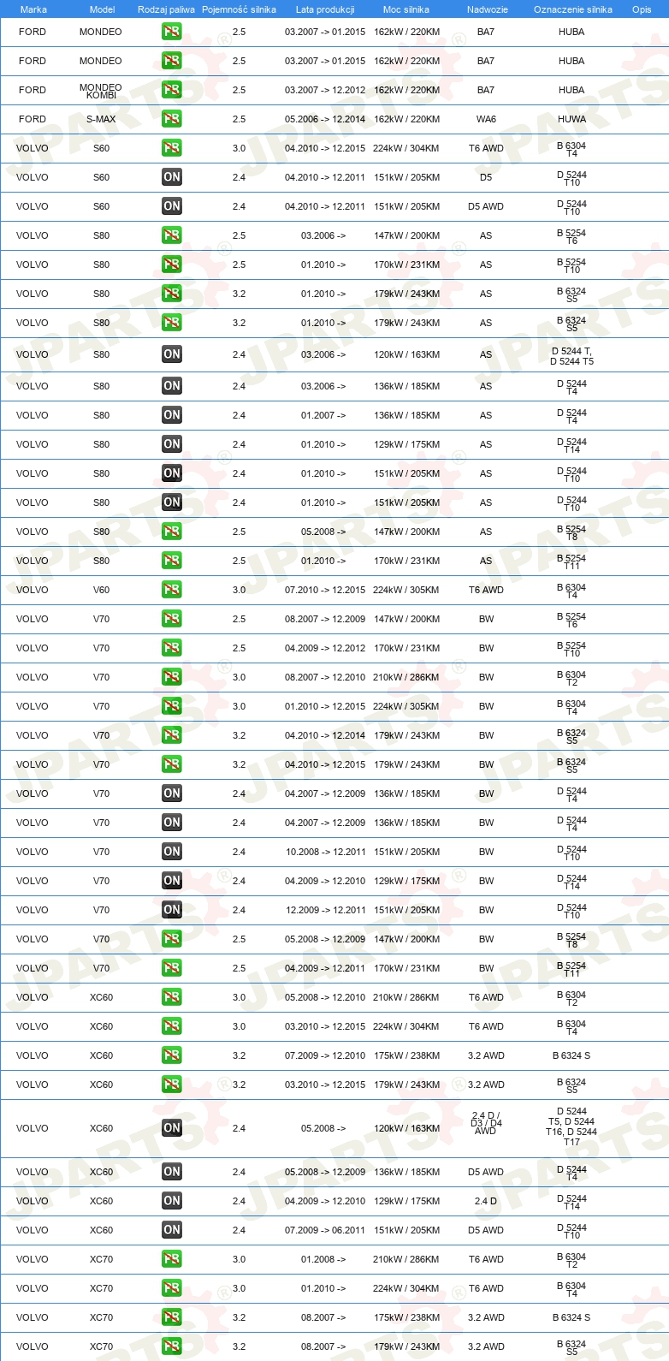
Task: Select the petrol icon for S80 B 5254 T11
Action: tap(172, 561)
